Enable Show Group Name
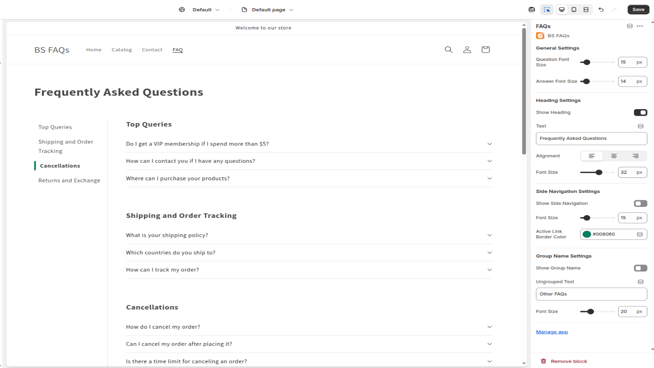654x368 pixels. pyautogui.click(x=640, y=268)
